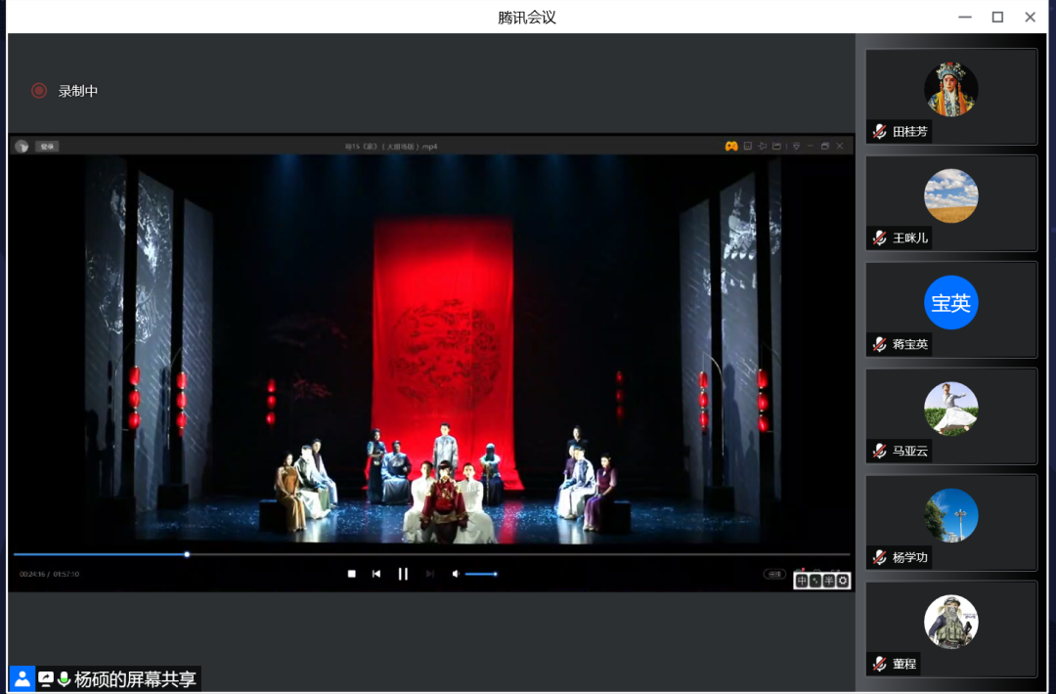Image resolution: width=1056 pixels, height=694 pixels.
Task: Toggle the input method punctuation icon
Action: point(814,581)
